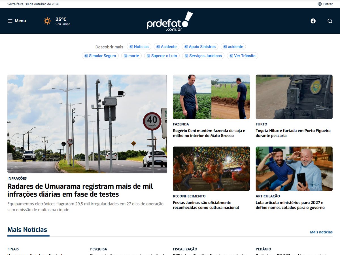
Task: Click the INFRAÇÕES category label
Action: point(17,178)
